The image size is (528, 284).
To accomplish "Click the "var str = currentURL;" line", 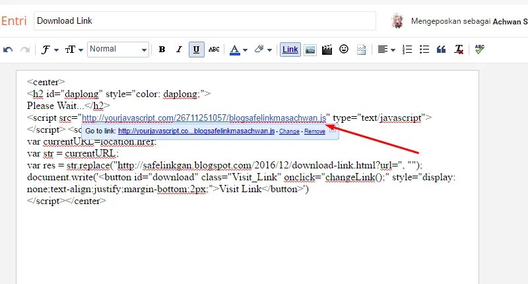I will [73, 154].
